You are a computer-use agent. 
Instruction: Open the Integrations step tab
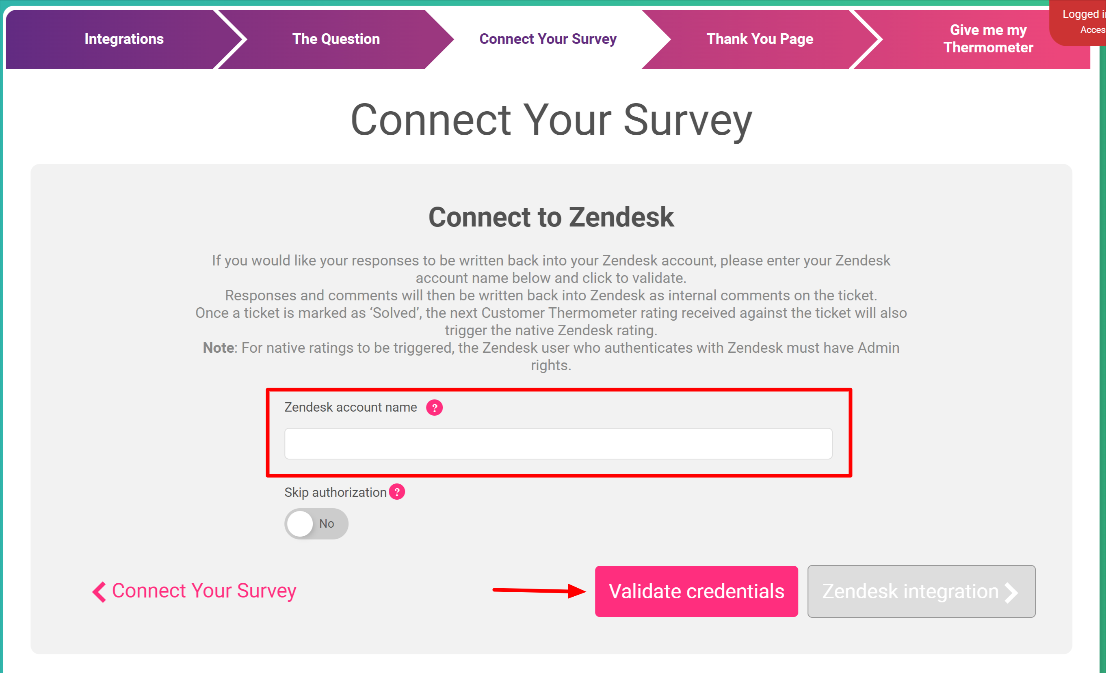click(124, 39)
